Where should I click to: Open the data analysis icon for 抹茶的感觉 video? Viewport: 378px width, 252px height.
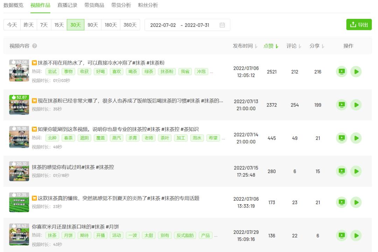(342, 171)
